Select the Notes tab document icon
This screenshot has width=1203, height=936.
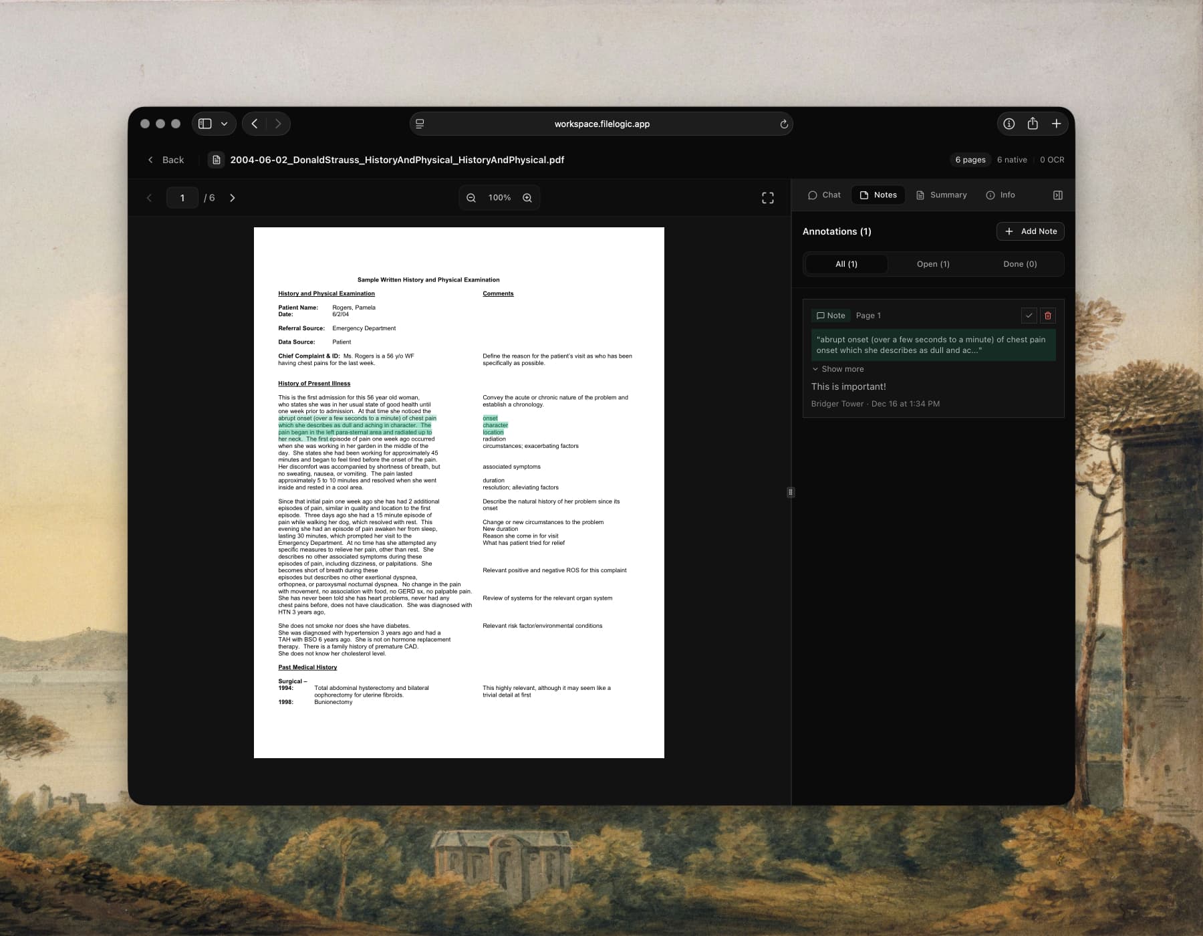click(x=865, y=195)
